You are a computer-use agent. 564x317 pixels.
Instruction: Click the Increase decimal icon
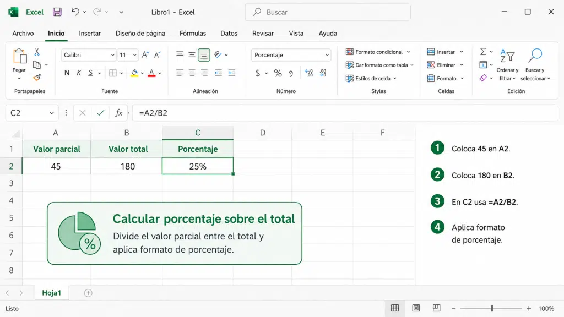tap(308, 73)
